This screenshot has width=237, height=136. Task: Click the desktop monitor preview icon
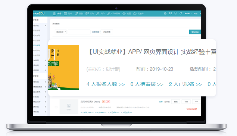pos(170,13)
